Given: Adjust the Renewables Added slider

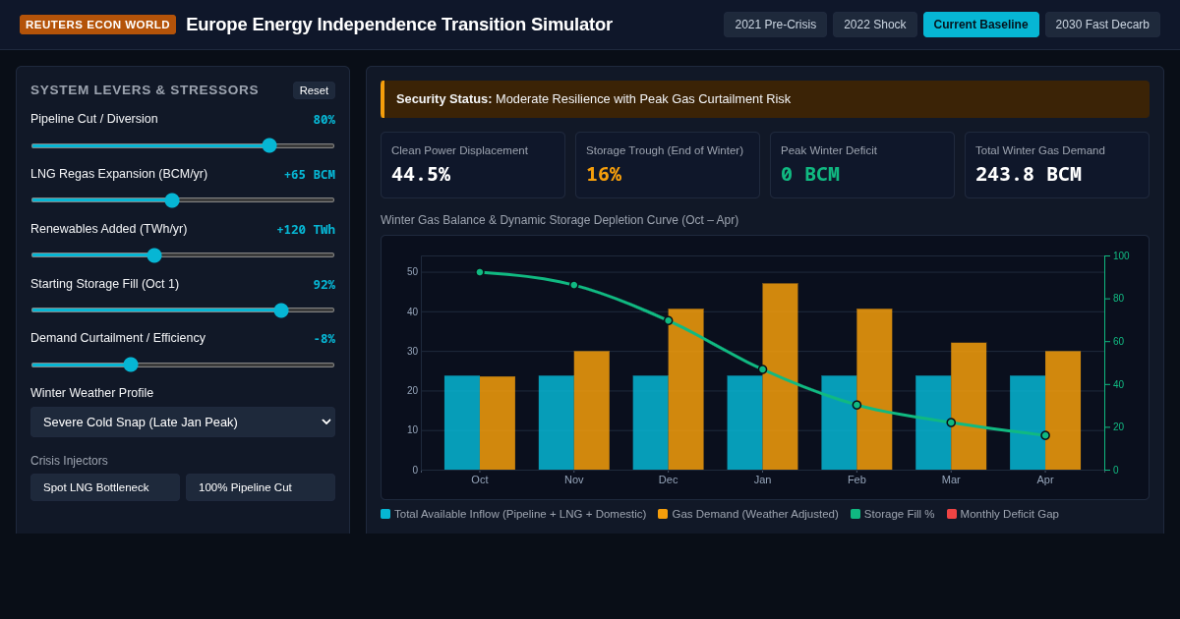Looking at the screenshot, I should click(x=183, y=255).
